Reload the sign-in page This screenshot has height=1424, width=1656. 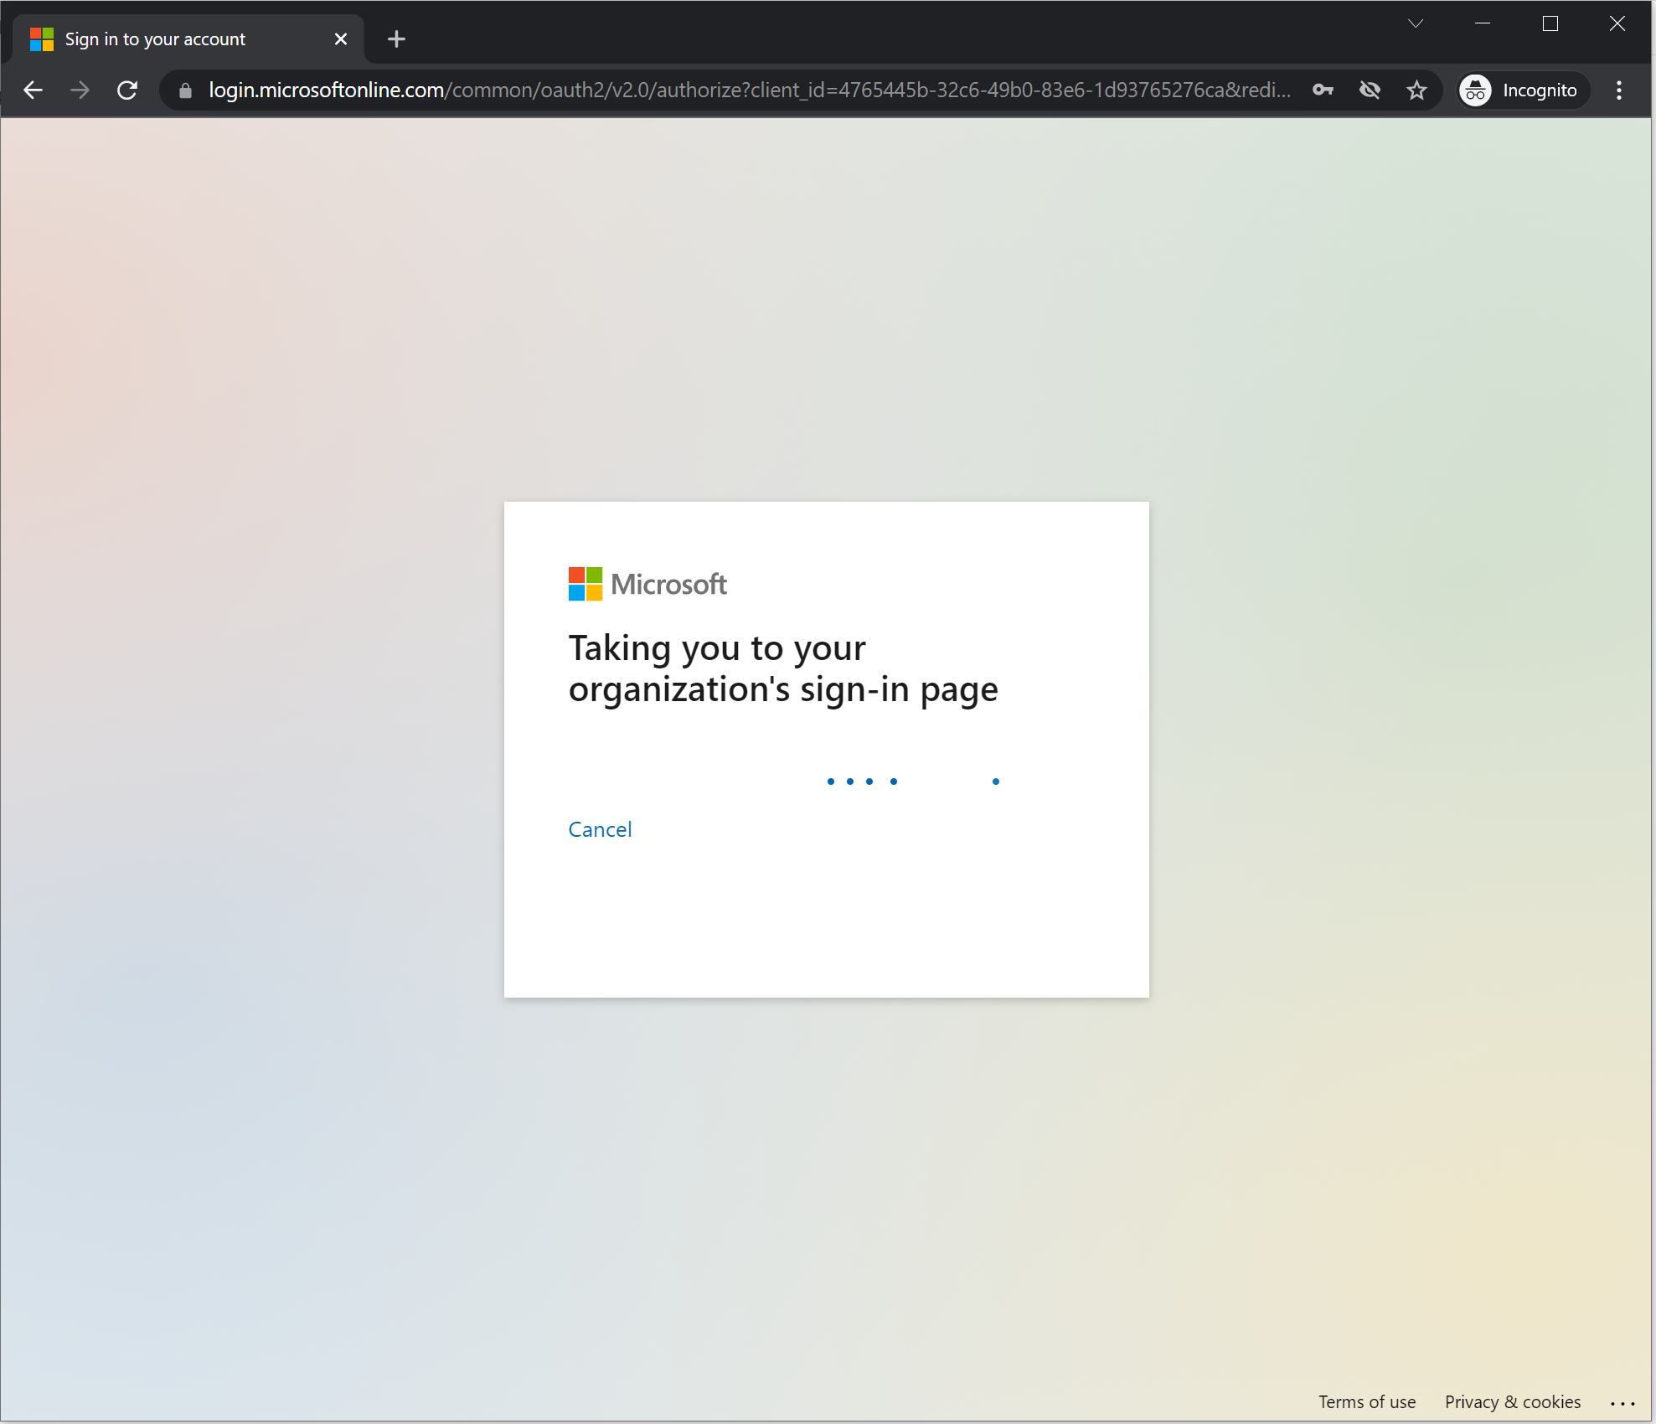[127, 90]
